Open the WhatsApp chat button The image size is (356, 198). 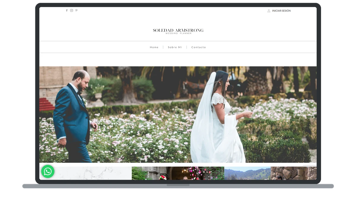48,171
